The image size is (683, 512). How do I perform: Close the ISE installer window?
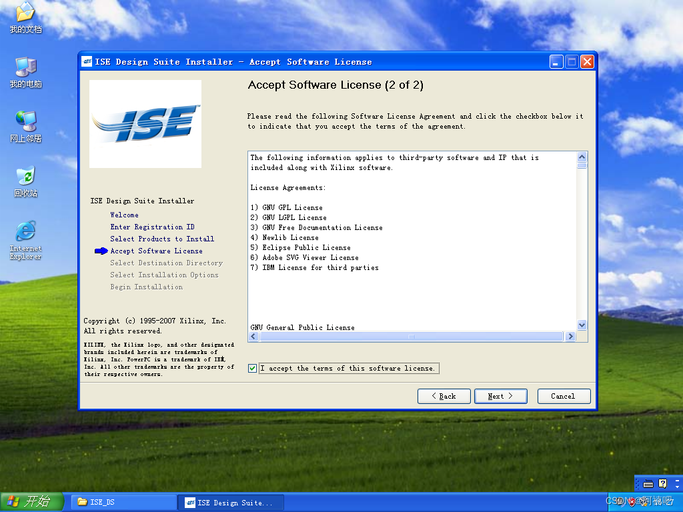click(x=587, y=62)
